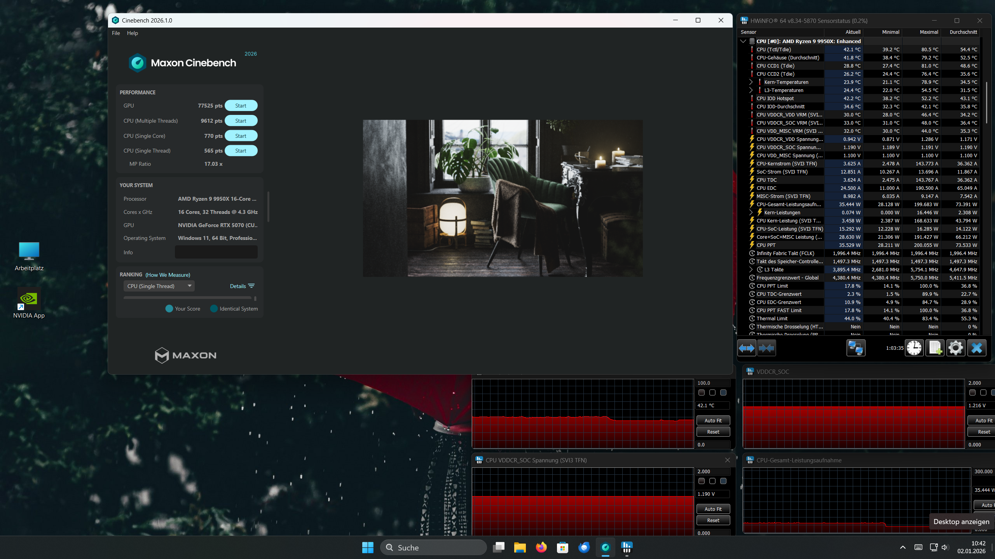Toggle first checkbox in CPU temperature graph
Screen dimensions: 995x559
point(702,393)
